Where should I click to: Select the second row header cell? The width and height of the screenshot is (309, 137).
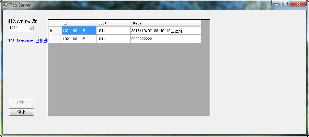tap(55, 39)
